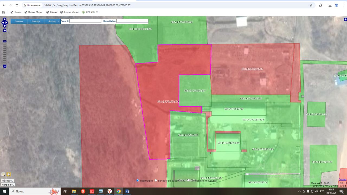
Task: Expand the Легенда dropdown
Action: tap(53, 21)
